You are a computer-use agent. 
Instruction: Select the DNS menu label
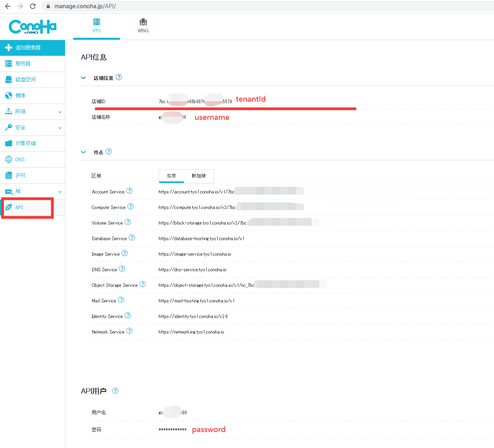20,160
